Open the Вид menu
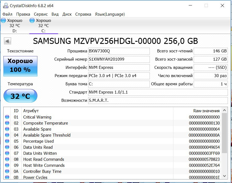 pyautogui.click(x=55, y=14)
